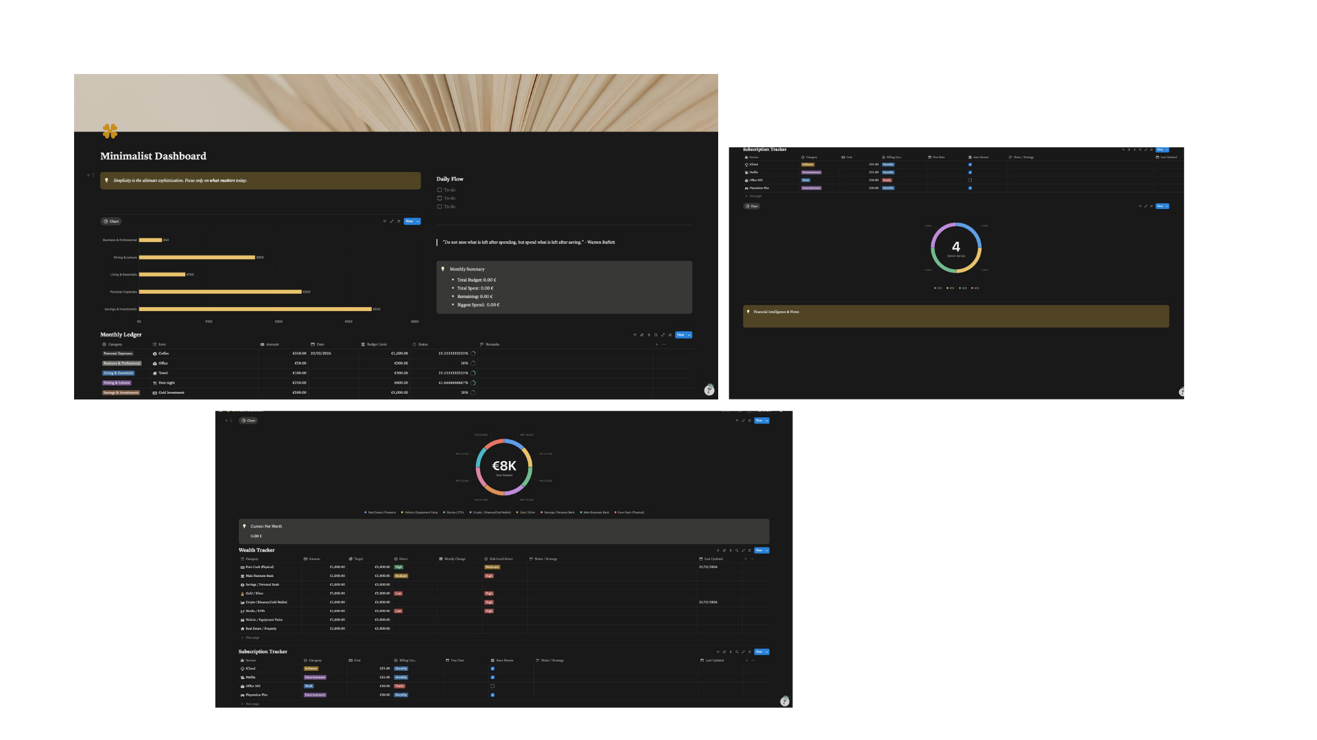Click the Monthly Ledger search icon
Image resolution: width=1317 pixels, height=740 pixels.
click(656, 335)
